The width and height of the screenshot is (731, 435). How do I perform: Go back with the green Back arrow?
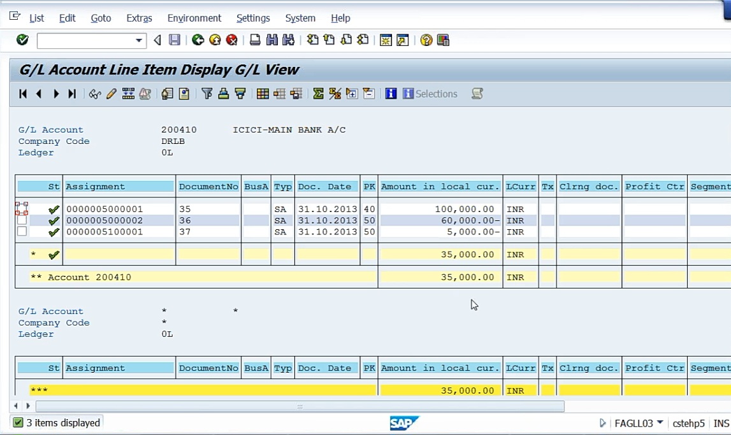point(198,40)
